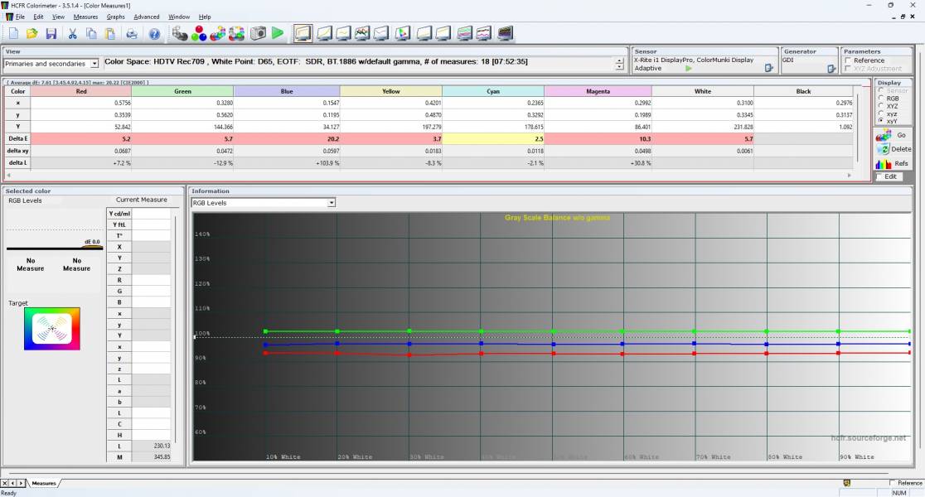Click the small green arrow beside Adaptive
925x497 pixels.
click(x=689, y=69)
